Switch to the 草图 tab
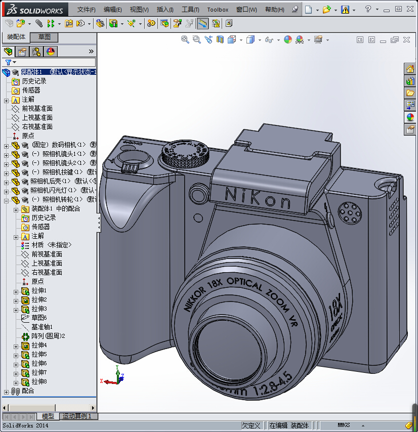418x432 pixels. click(44, 37)
